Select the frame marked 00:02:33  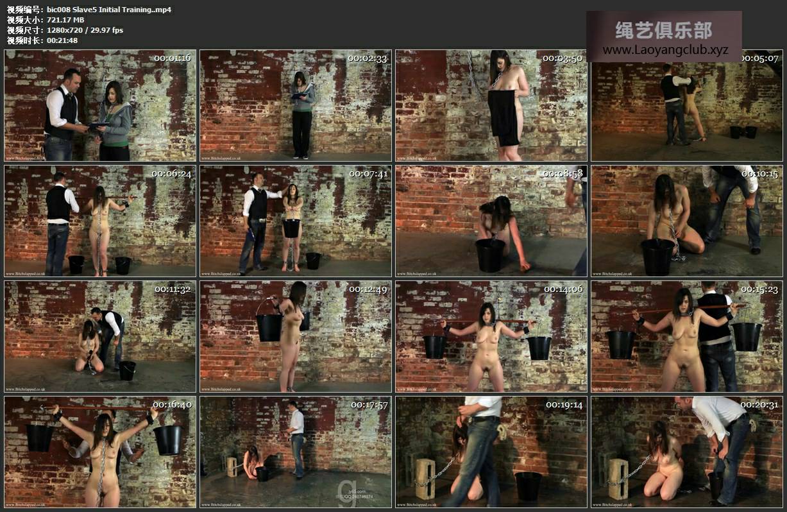296,106
